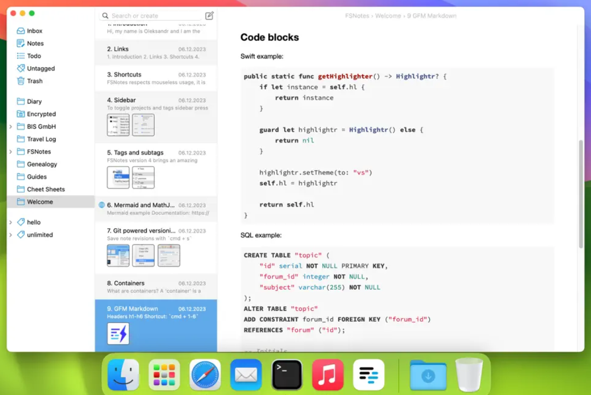The width and height of the screenshot is (591, 395).
Task: Click the BIS GmbH folder icon
Action: [x=21, y=127]
